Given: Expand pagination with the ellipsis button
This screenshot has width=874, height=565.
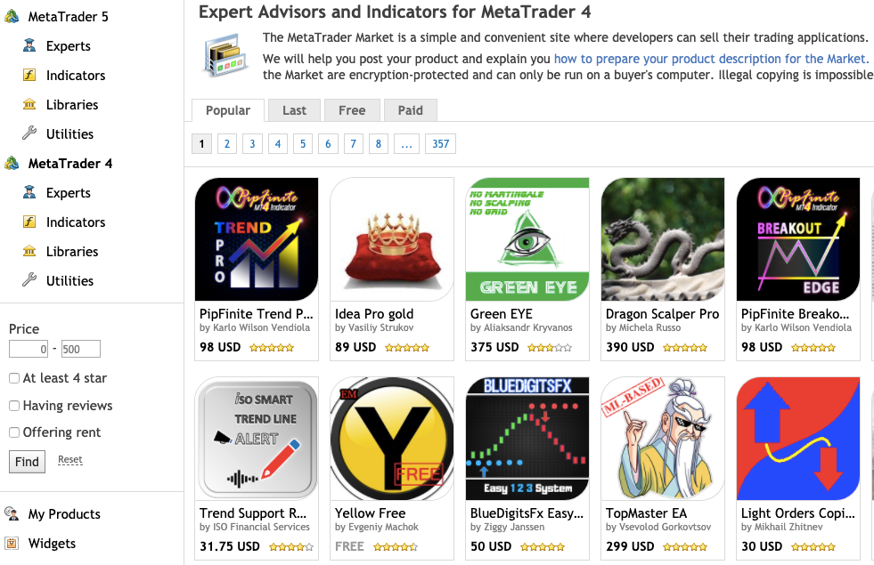Looking at the screenshot, I should point(406,143).
